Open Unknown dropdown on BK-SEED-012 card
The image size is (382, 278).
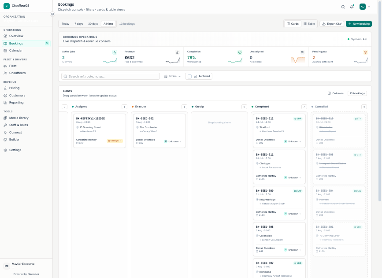point(293,141)
